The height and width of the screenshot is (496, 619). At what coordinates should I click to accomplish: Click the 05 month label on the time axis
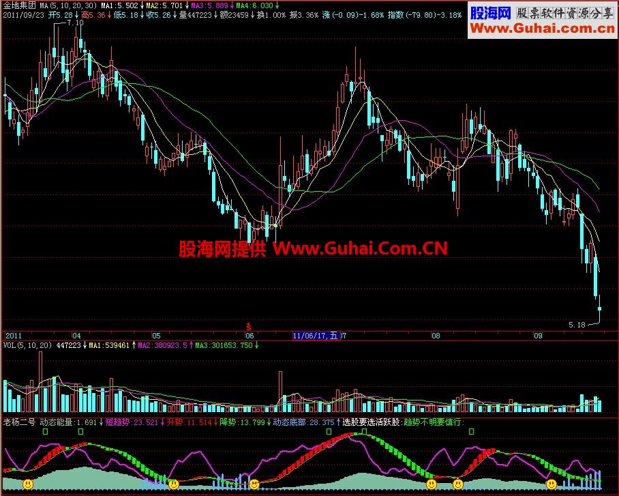click(156, 336)
